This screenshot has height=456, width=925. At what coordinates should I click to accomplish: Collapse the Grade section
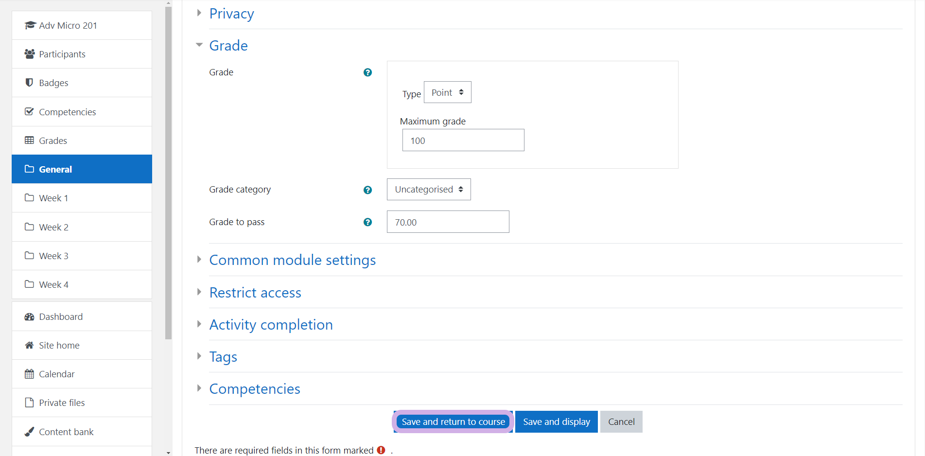[x=228, y=46]
